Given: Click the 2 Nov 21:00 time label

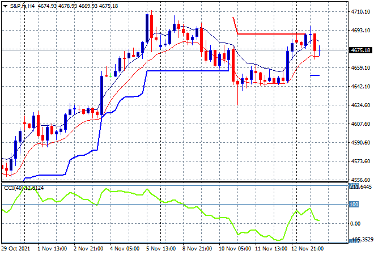Looking at the screenshot, I should point(88,249).
